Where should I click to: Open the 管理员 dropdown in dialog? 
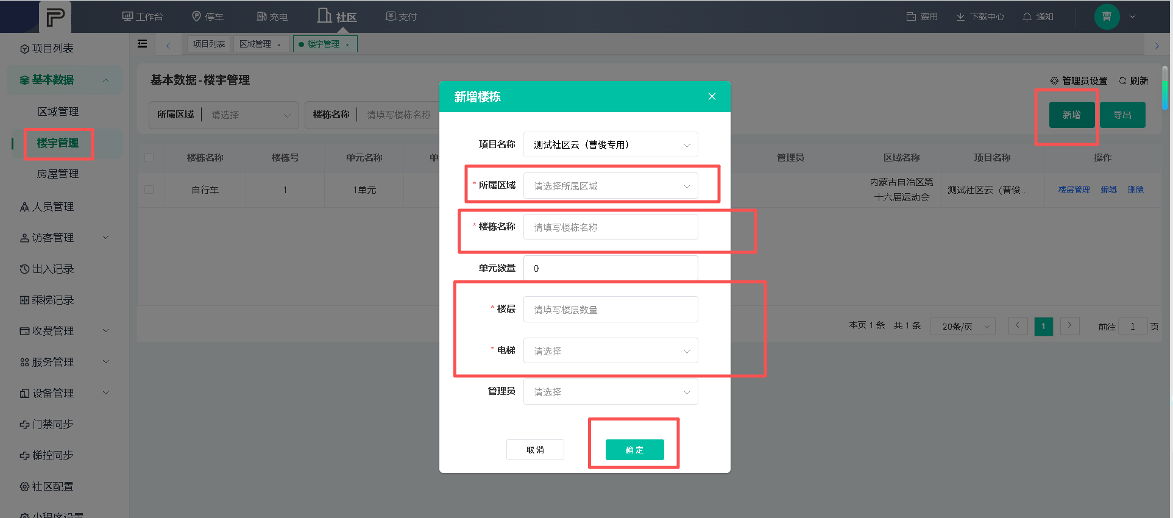[611, 392]
